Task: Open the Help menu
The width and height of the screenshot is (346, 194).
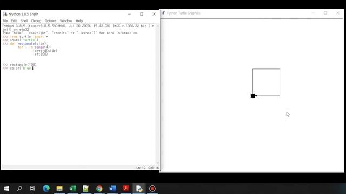Action: pyautogui.click(x=79, y=21)
